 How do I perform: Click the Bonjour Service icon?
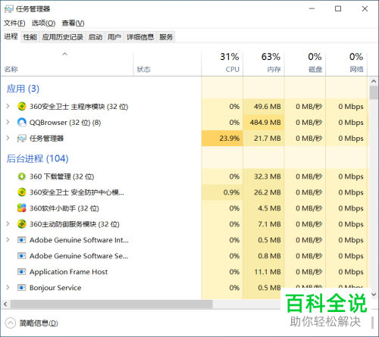[x=22, y=288]
